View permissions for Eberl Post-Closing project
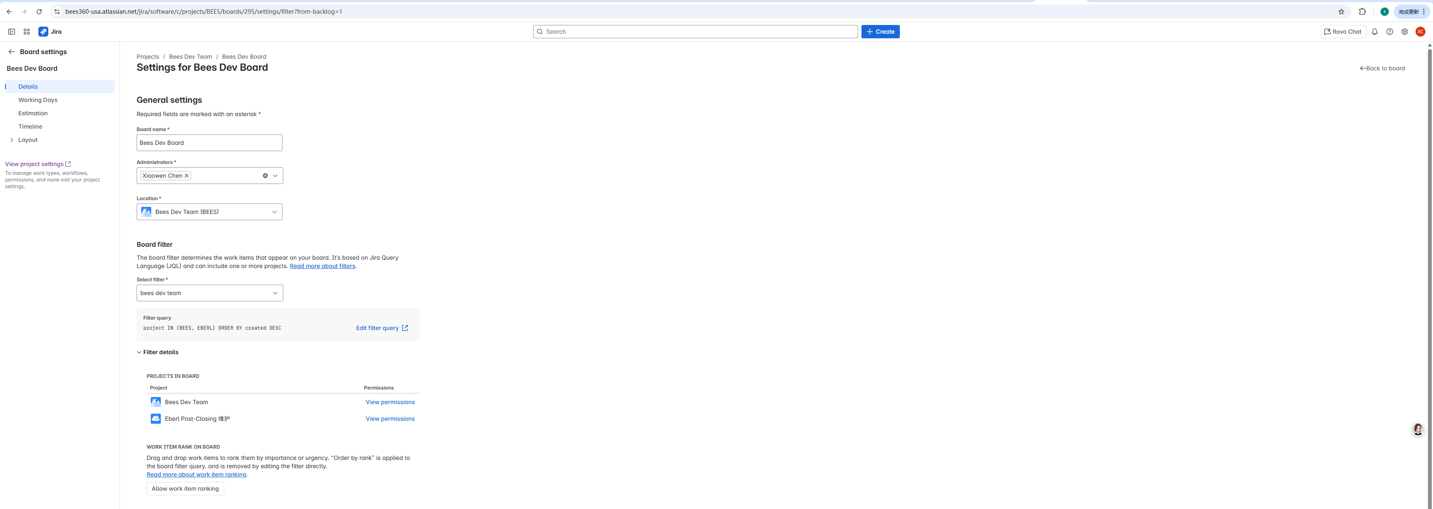1433x509 pixels. [390, 419]
